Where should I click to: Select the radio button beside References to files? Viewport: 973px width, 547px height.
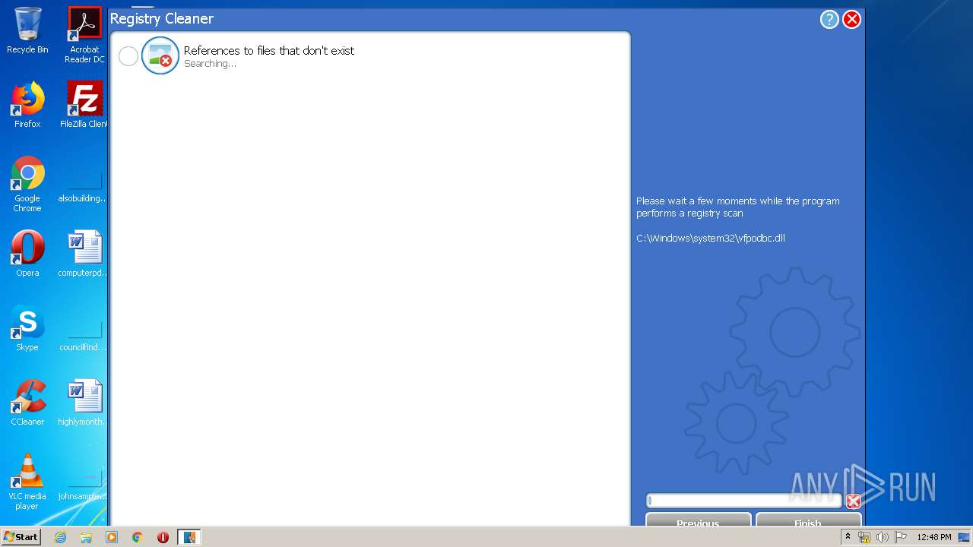pyautogui.click(x=128, y=55)
